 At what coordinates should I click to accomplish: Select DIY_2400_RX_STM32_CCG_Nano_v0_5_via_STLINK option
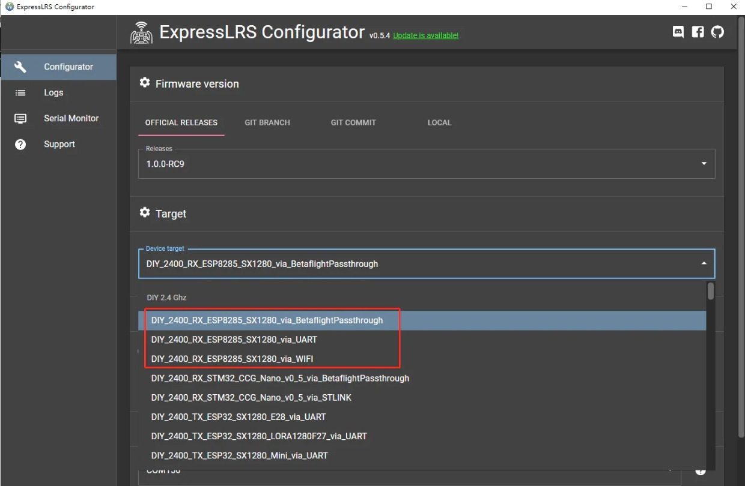251,398
